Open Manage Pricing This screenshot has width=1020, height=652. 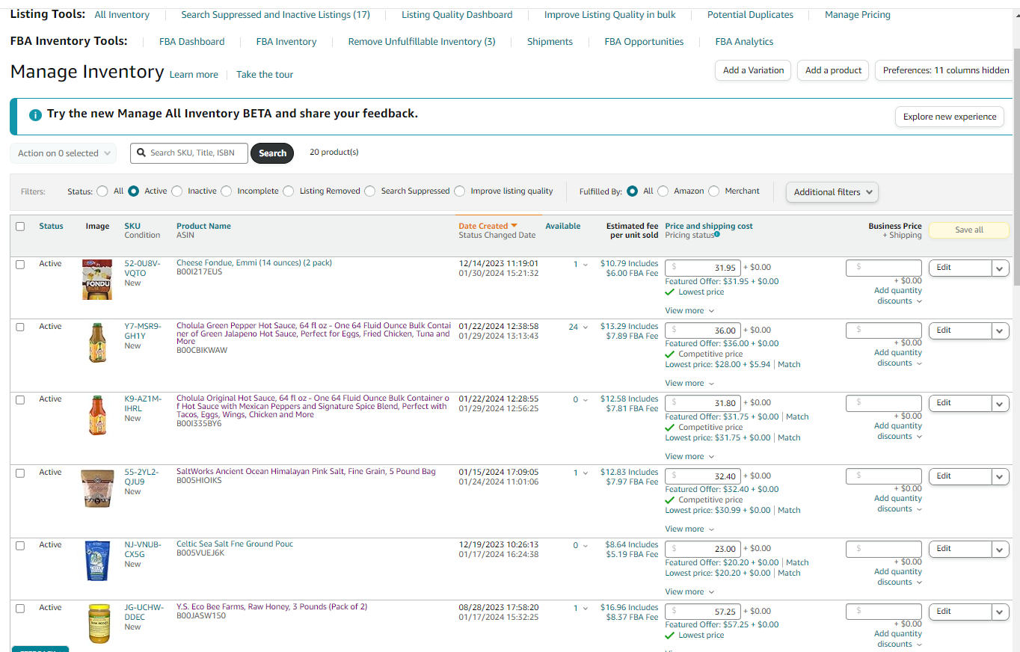[x=858, y=15]
